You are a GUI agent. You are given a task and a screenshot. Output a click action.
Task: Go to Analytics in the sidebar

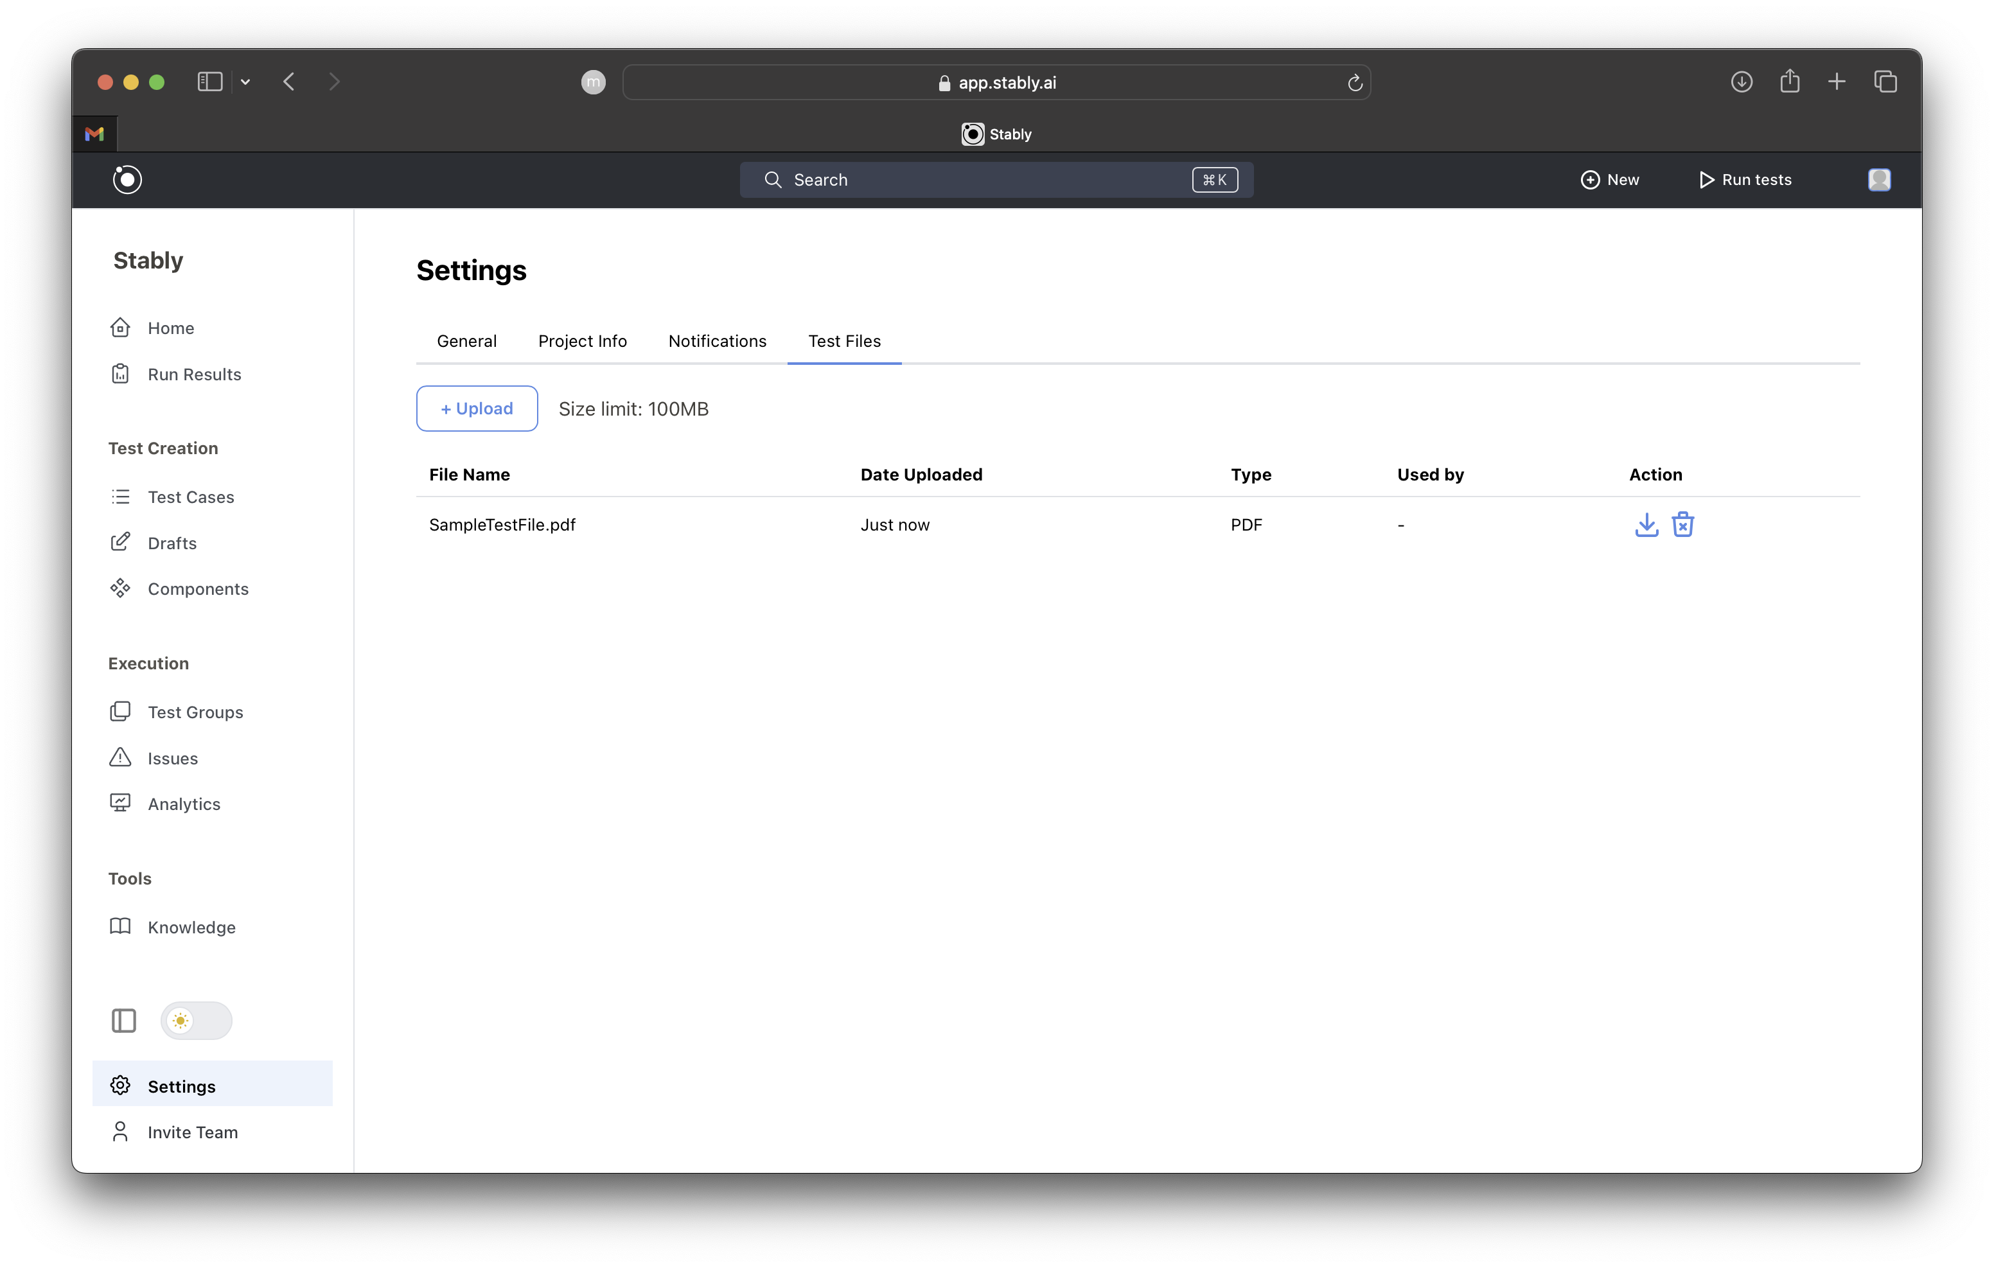pyautogui.click(x=184, y=804)
